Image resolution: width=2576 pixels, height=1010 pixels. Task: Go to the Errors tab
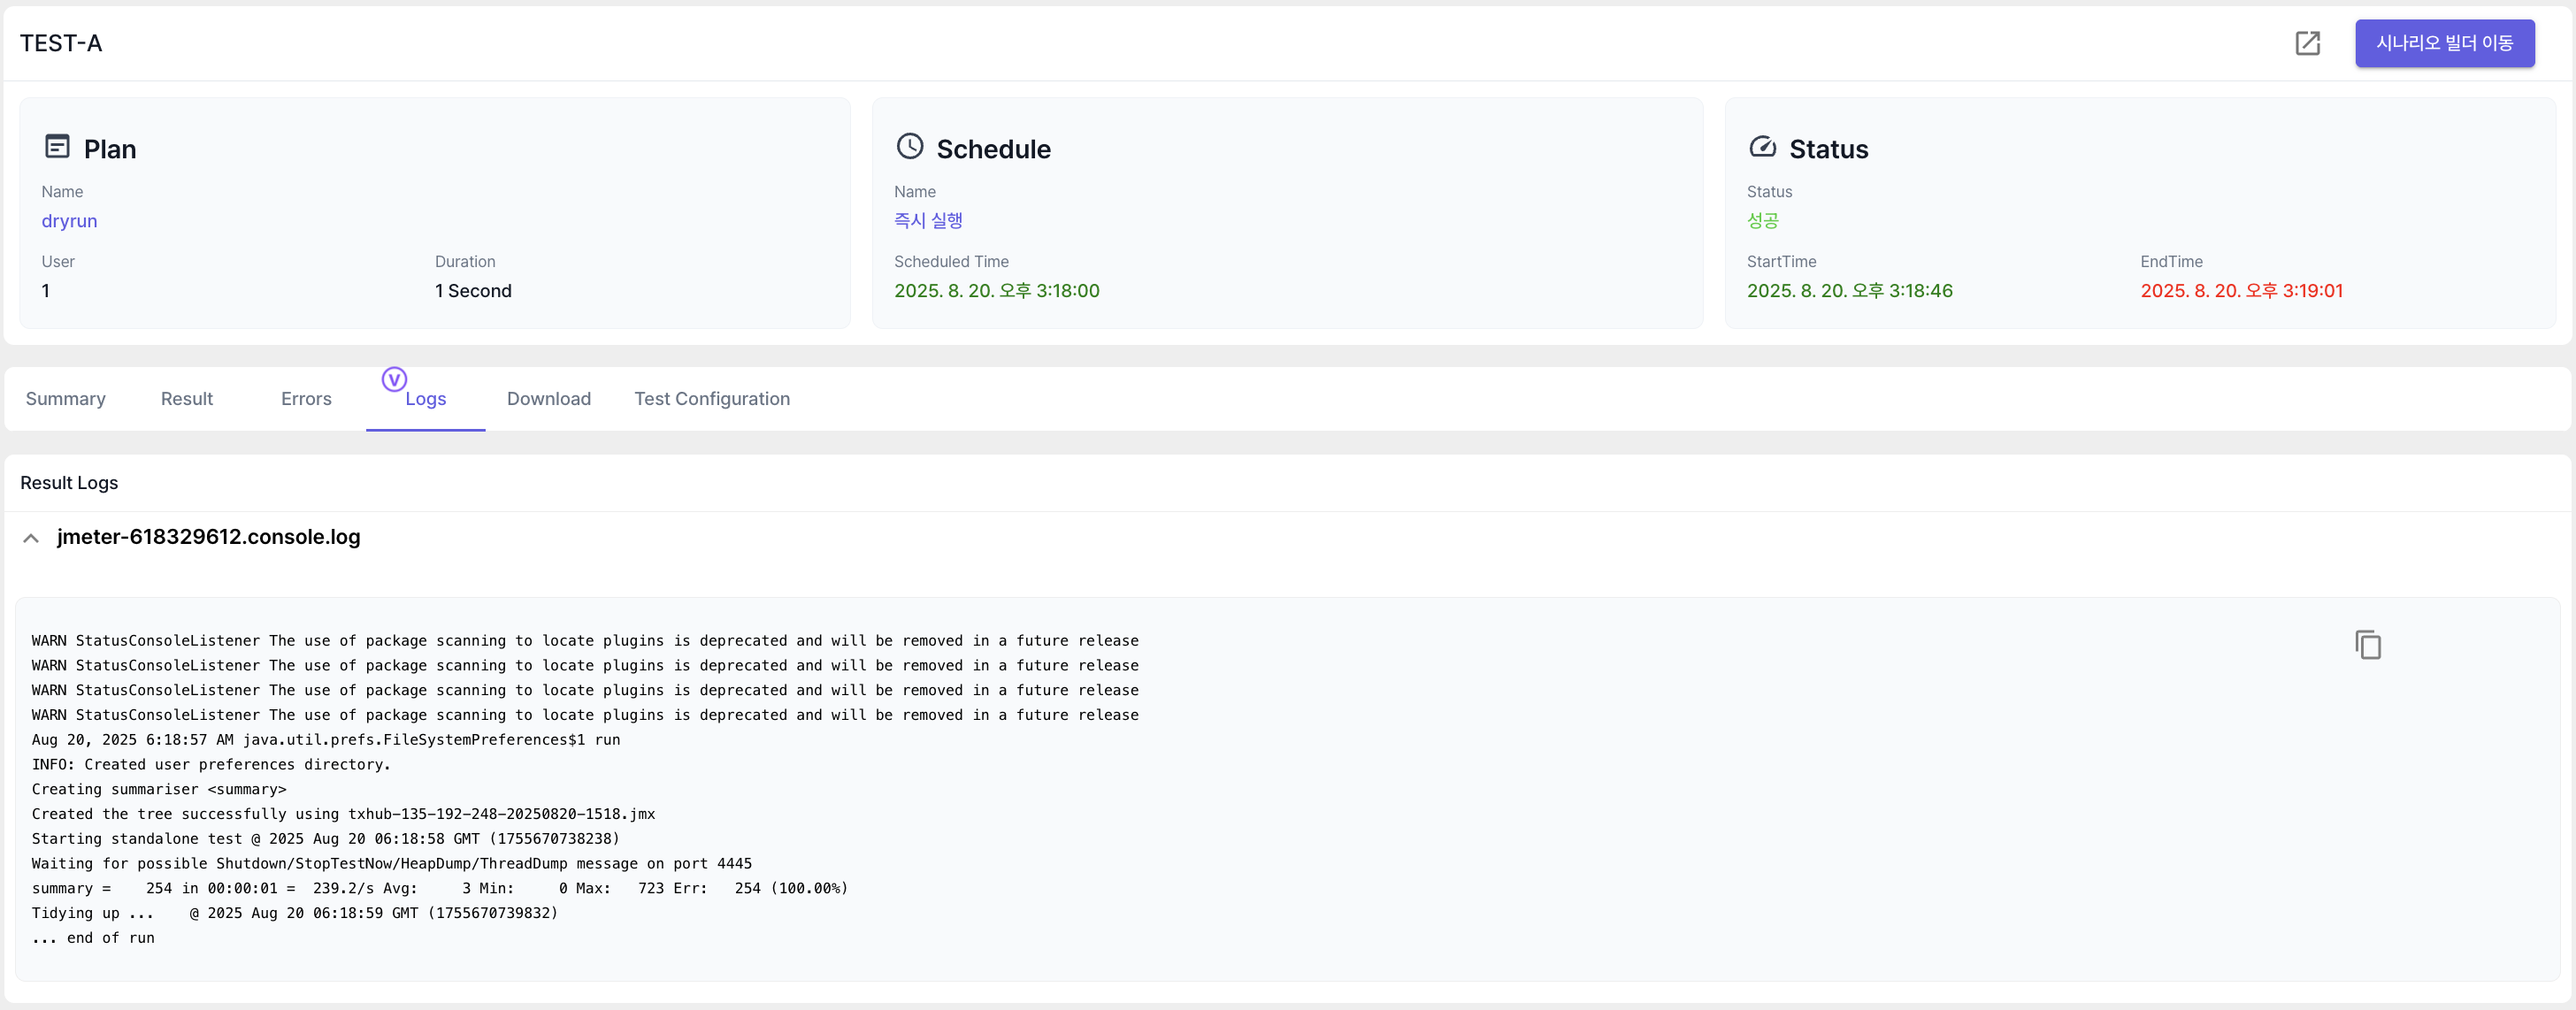(306, 399)
